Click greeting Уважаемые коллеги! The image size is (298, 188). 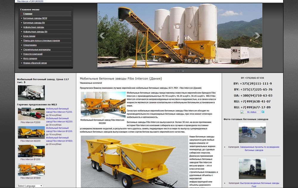[x=91, y=83]
